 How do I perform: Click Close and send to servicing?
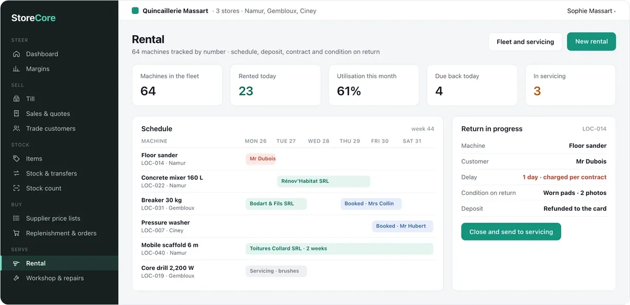[511, 232]
